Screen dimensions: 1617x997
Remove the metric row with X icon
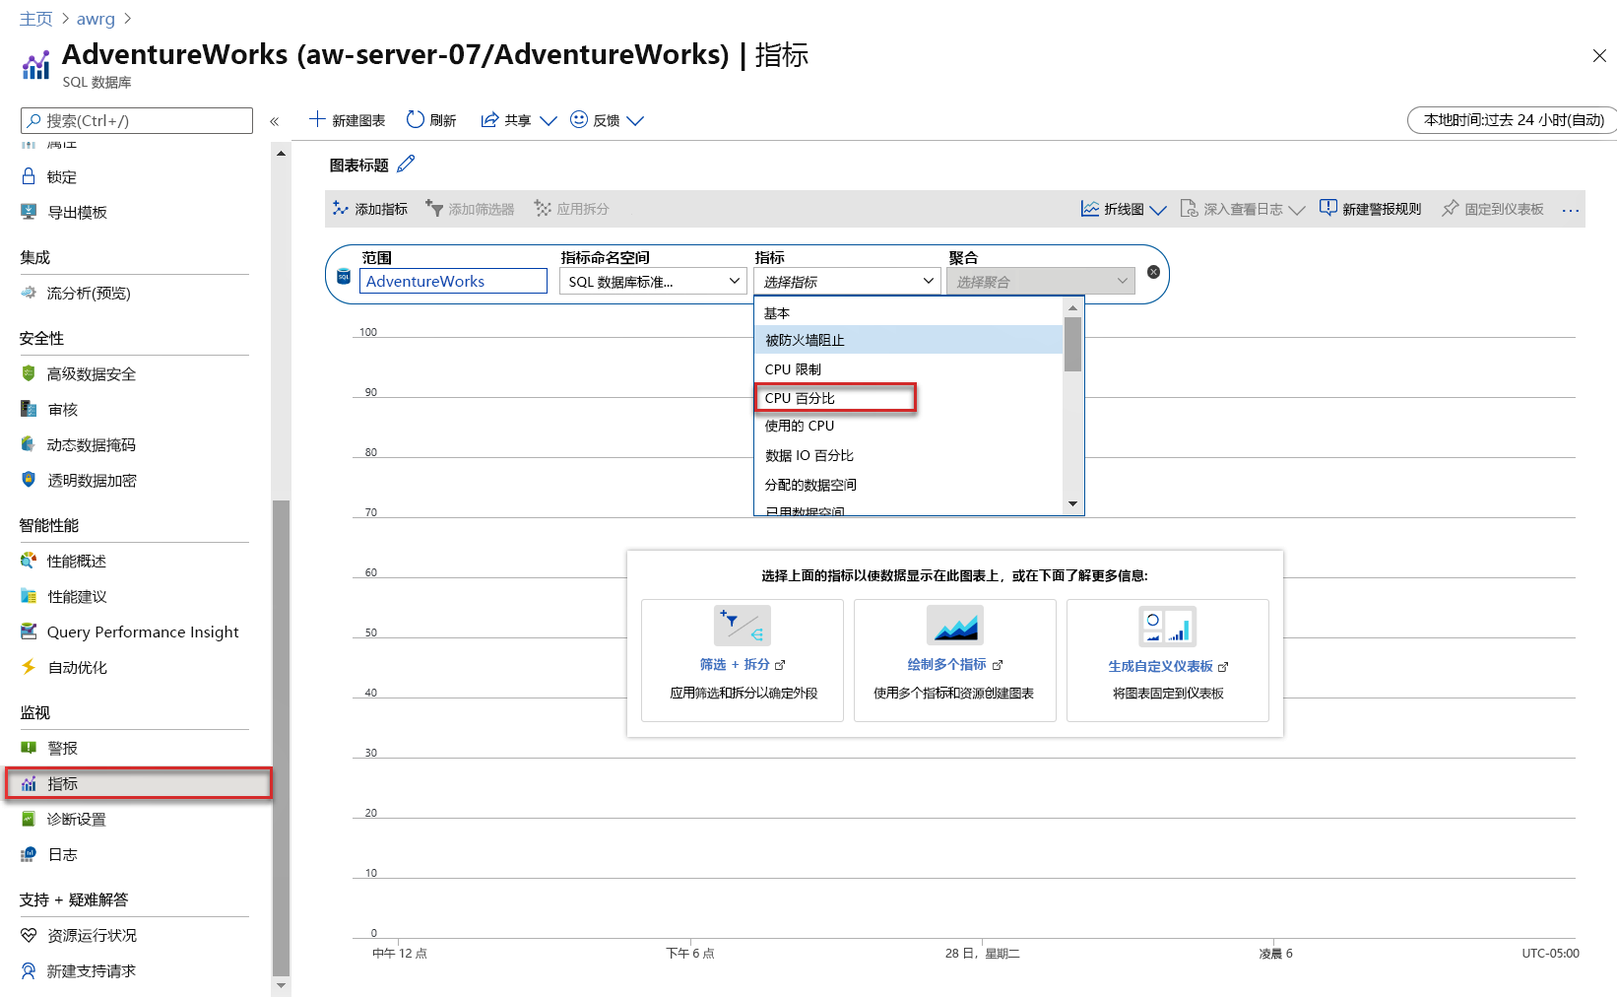(1153, 272)
